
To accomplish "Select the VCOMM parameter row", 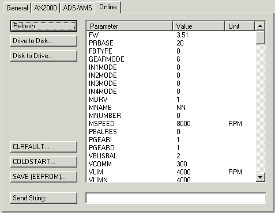I will pos(171,164).
